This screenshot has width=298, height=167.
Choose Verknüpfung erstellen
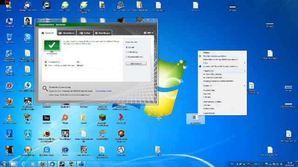pos(222,102)
